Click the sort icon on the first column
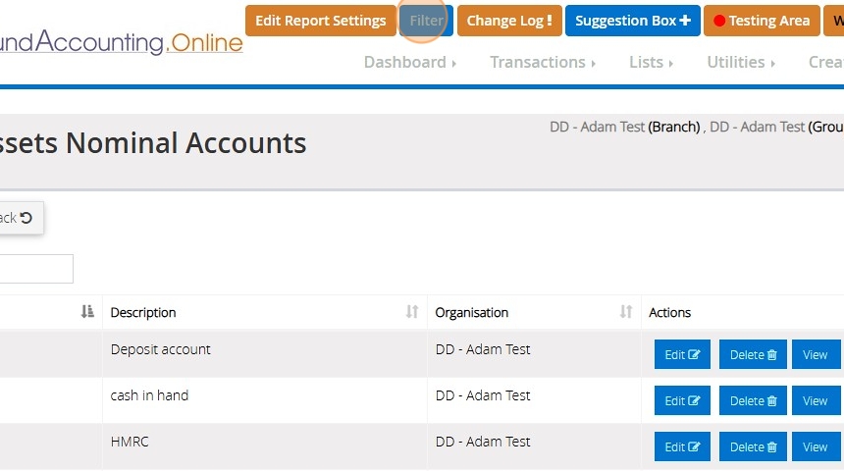The width and height of the screenshot is (844, 471). [x=87, y=312]
